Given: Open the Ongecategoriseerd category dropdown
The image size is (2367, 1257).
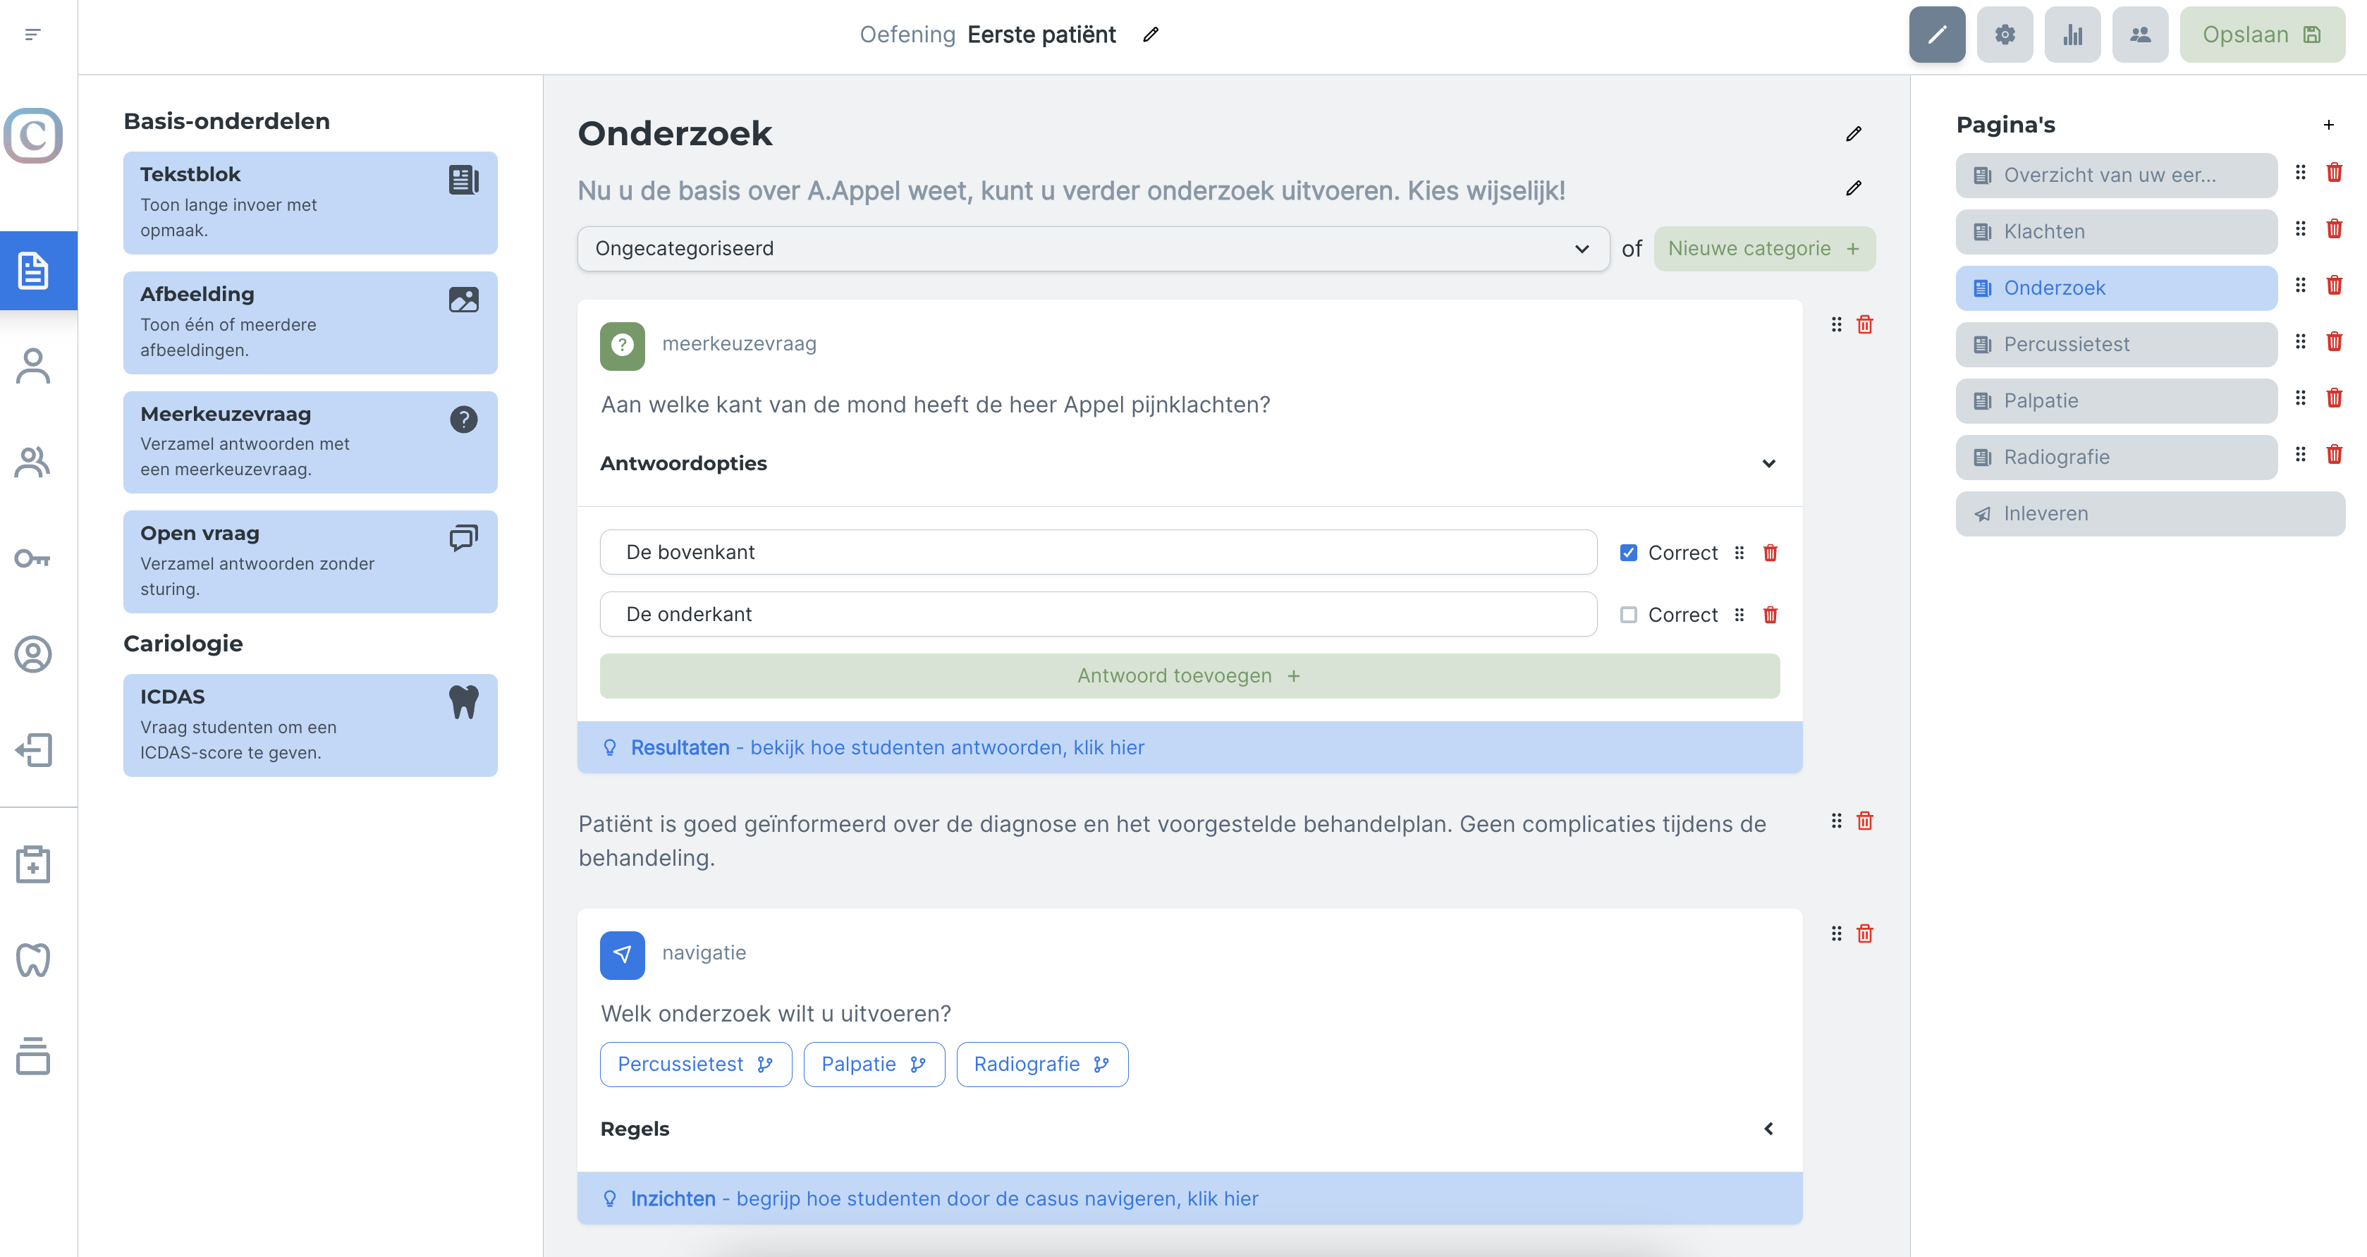Looking at the screenshot, I should [x=1092, y=248].
